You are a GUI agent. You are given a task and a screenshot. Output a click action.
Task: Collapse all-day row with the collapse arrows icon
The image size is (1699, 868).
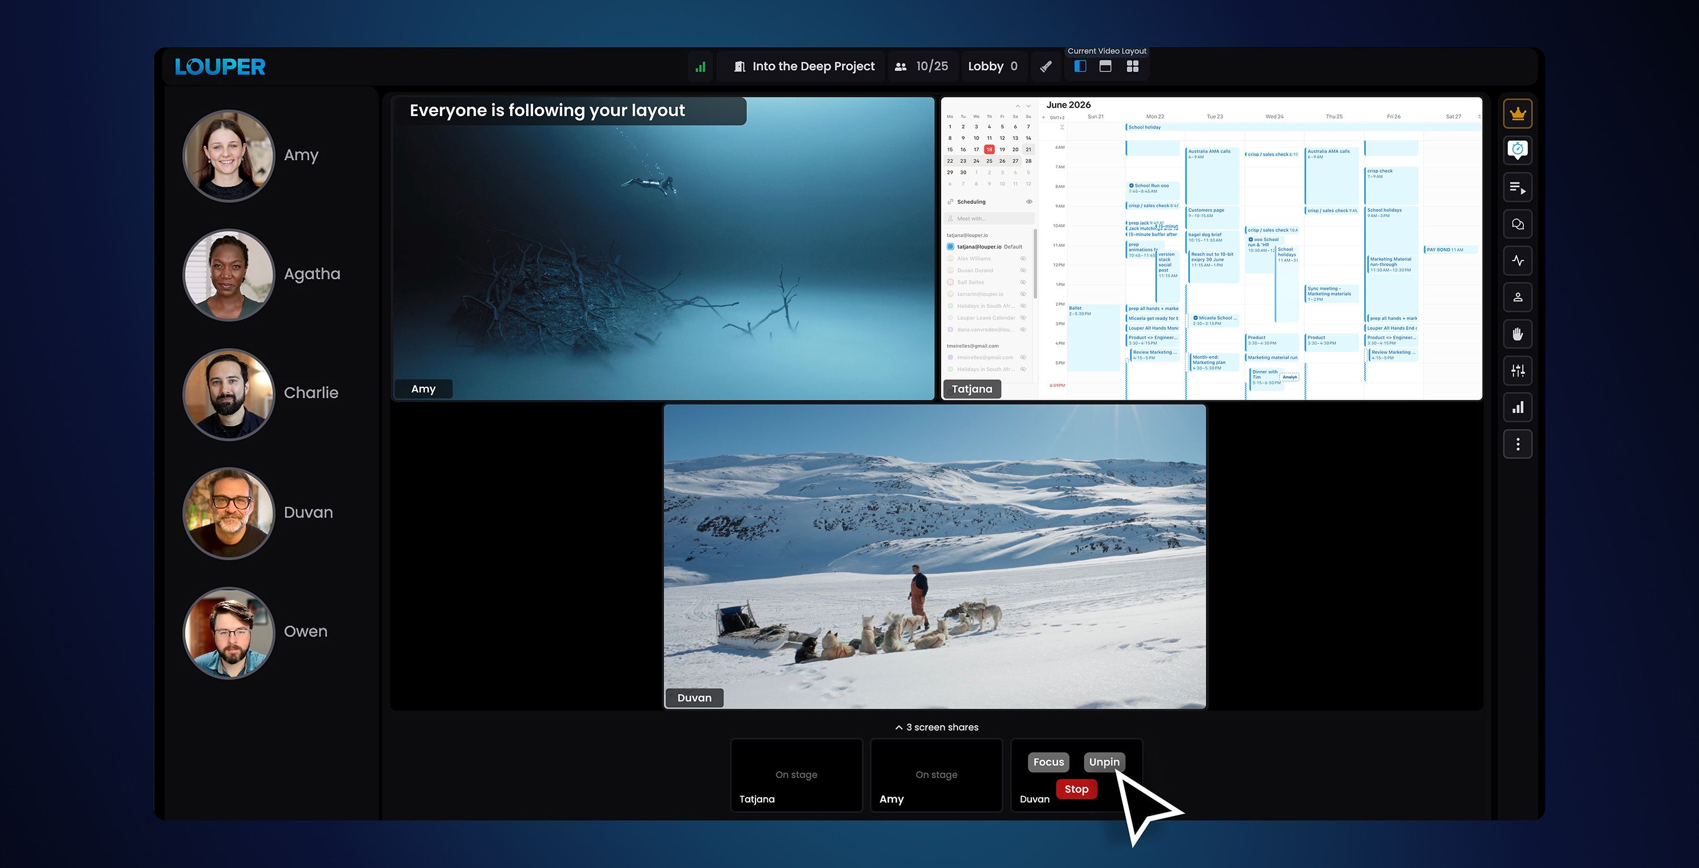(x=1062, y=127)
